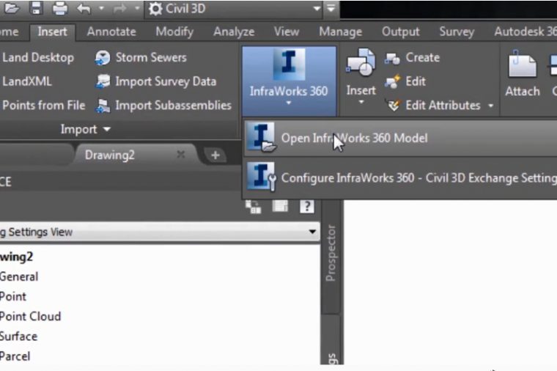
Task: Select Configure InfraWorks 360 Exchange Settings entry
Action: (400, 177)
